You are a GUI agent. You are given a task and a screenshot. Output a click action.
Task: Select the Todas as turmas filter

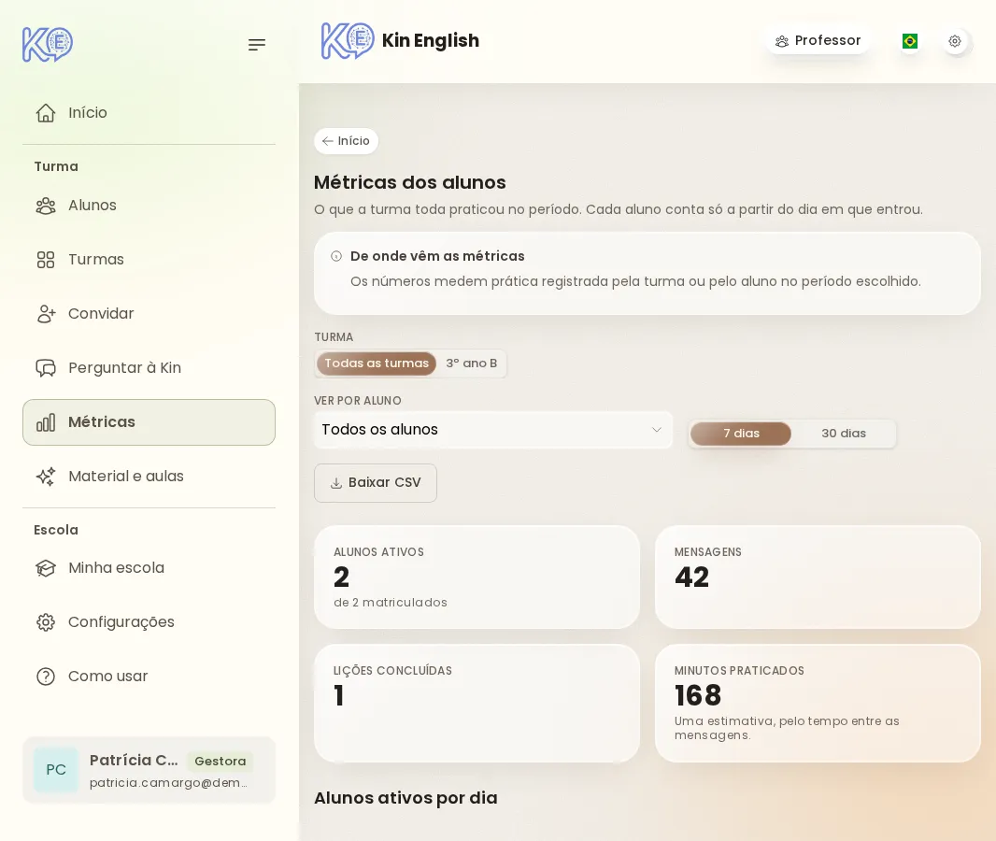(x=377, y=363)
